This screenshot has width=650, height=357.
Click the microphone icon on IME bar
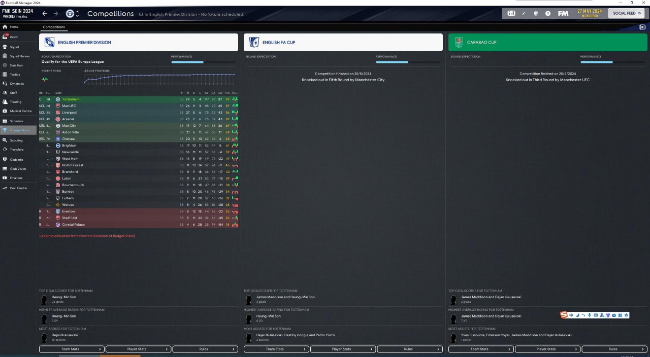590,315
